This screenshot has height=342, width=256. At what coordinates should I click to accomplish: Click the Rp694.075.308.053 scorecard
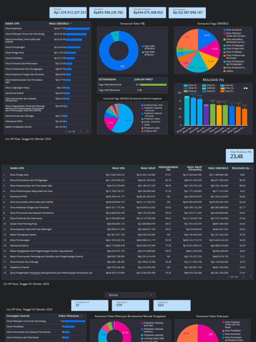tap(147, 13)
